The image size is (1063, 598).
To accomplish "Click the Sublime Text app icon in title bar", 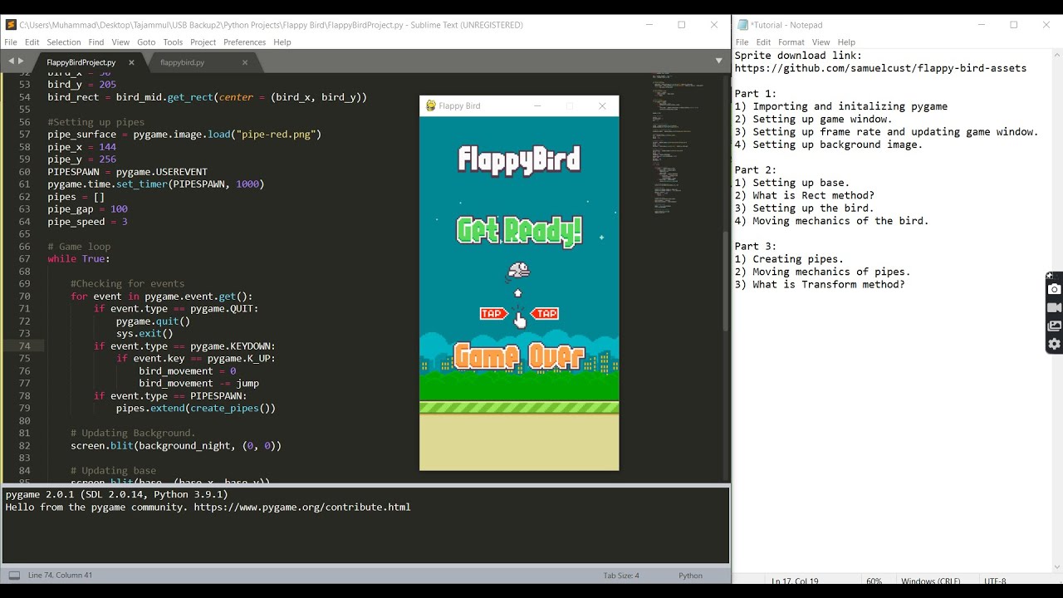I will coord(11,25).
